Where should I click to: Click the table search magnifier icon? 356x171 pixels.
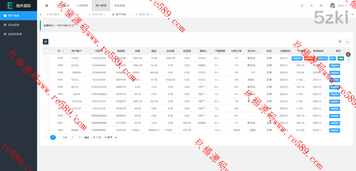click(x=347, y=42)
